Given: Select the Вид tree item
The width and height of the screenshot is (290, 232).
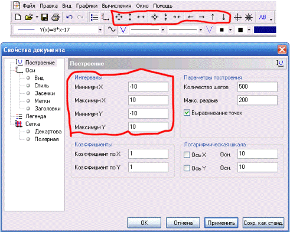Looking at the screenshot, I should (x=39, y=78).
